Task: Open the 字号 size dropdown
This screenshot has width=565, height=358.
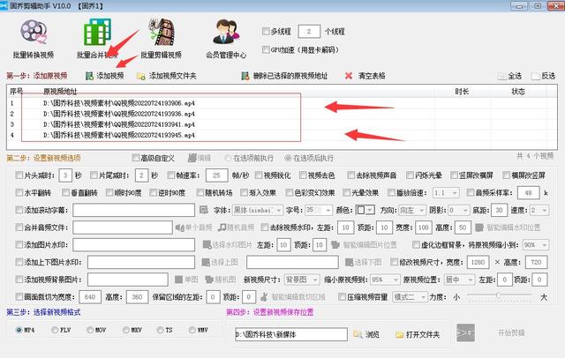Action: [x=319, y=210]
